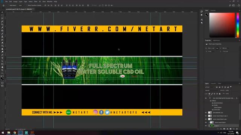Image resolution: width=241 pixels, height=135 pixels.
Task: Hide the Vector Smart Object copy 2 layer
Action: 206,116
